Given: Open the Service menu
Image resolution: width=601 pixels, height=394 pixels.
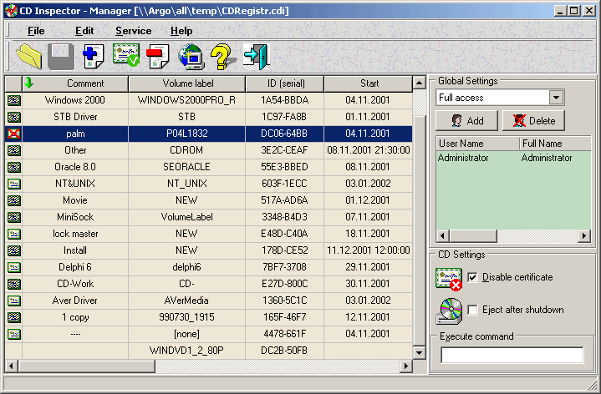Looking at the screenshot, I should click(134, 31).
